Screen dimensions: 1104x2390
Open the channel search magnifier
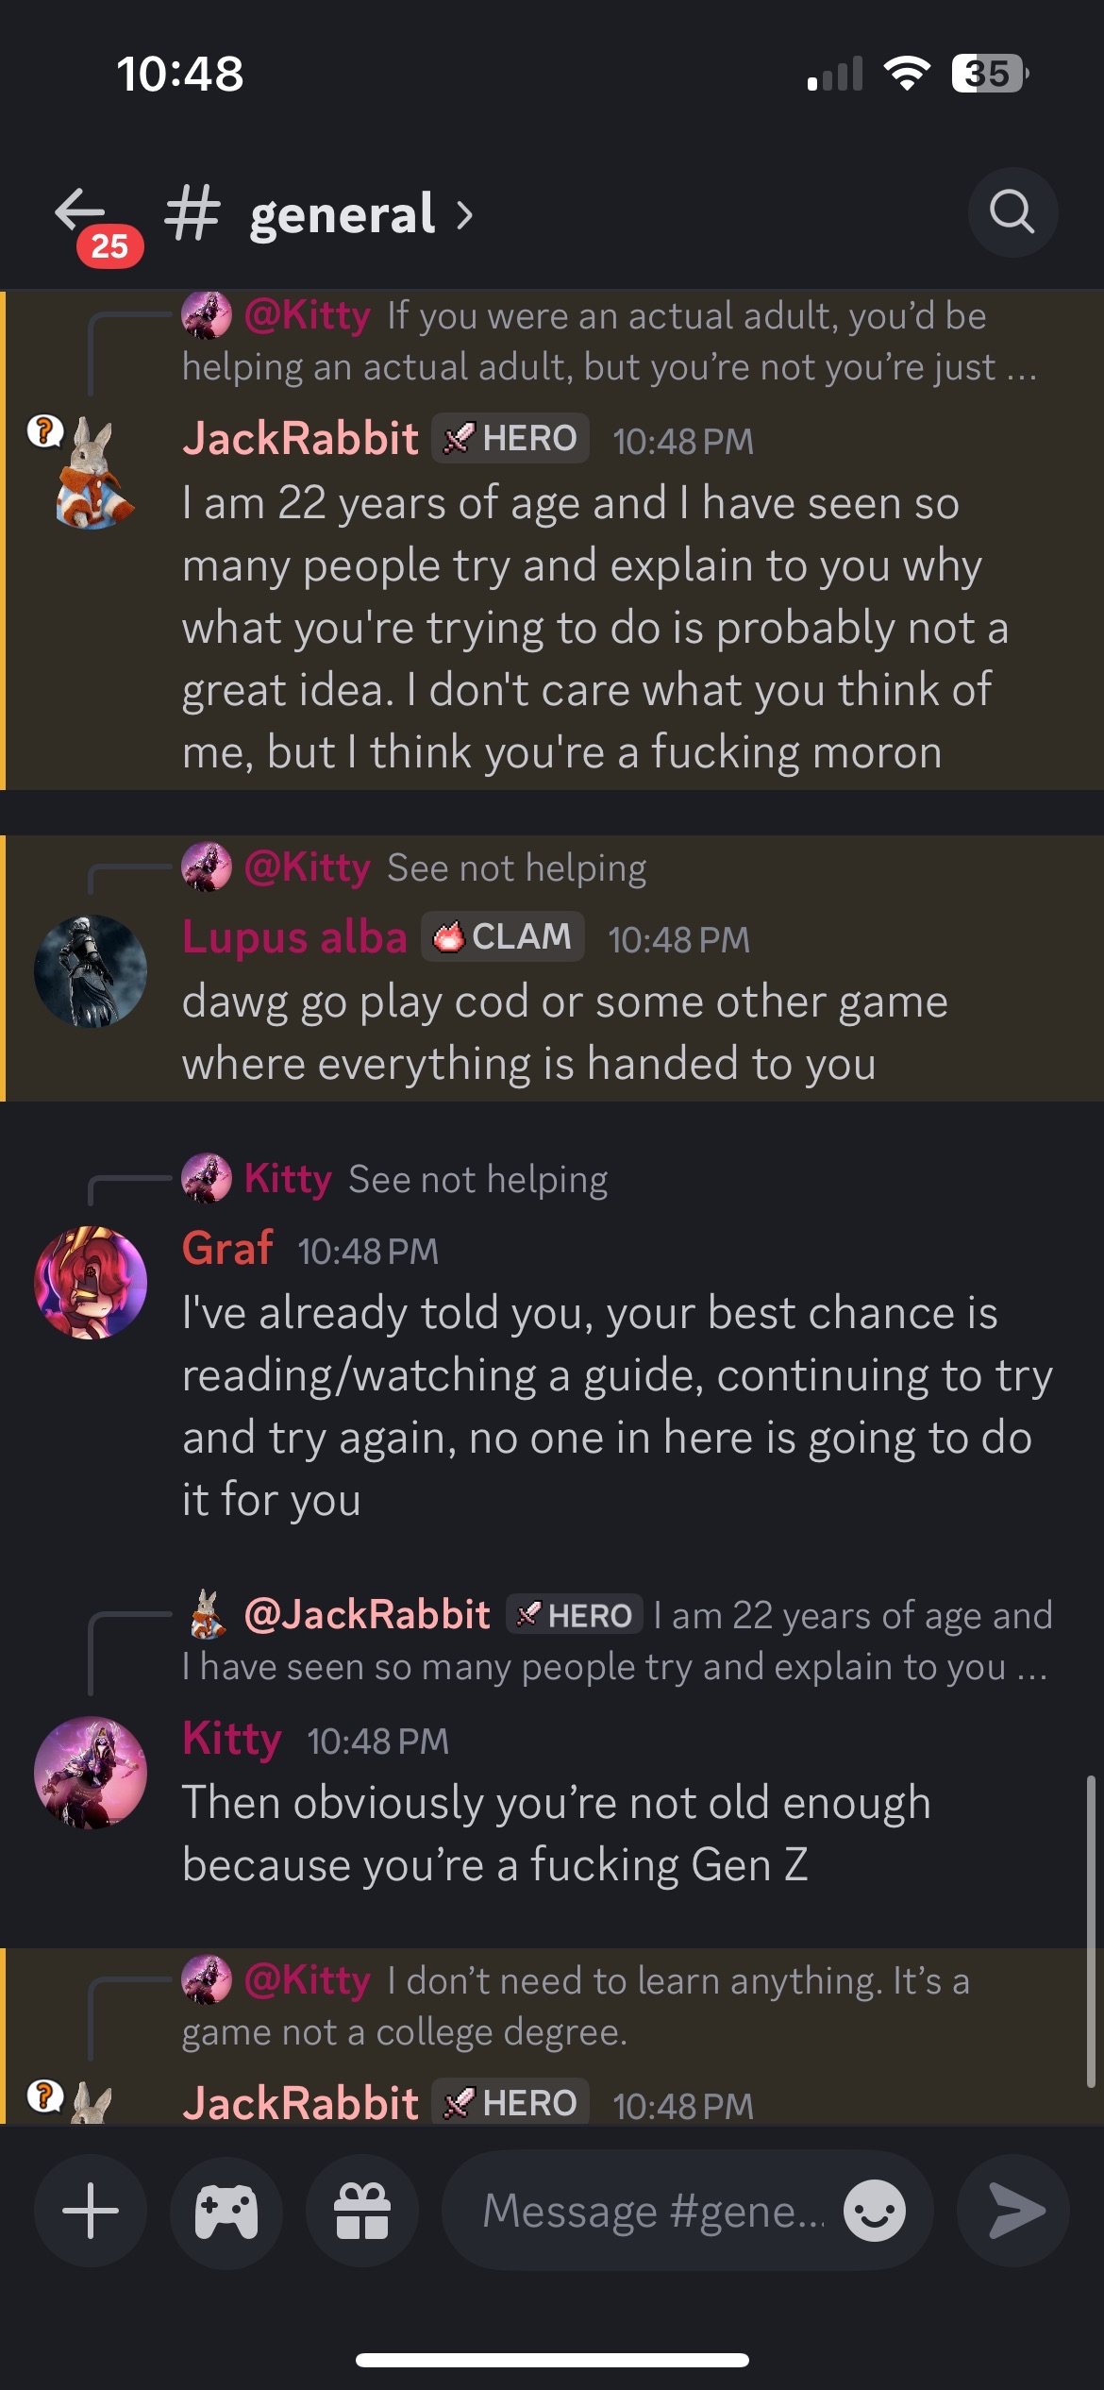(1012, 211)
